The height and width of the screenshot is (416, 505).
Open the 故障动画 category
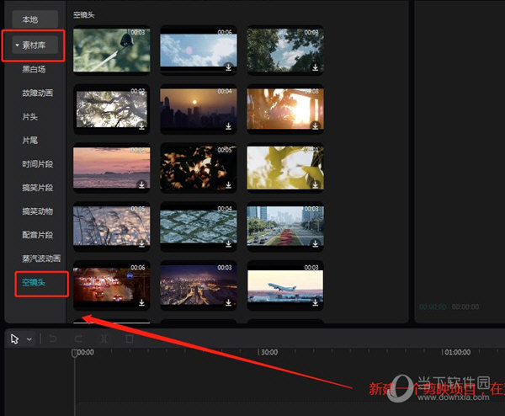pyautogui.click(x=37, y=93)
